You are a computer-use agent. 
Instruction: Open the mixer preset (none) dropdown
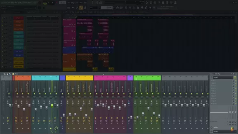pos(223,78)
